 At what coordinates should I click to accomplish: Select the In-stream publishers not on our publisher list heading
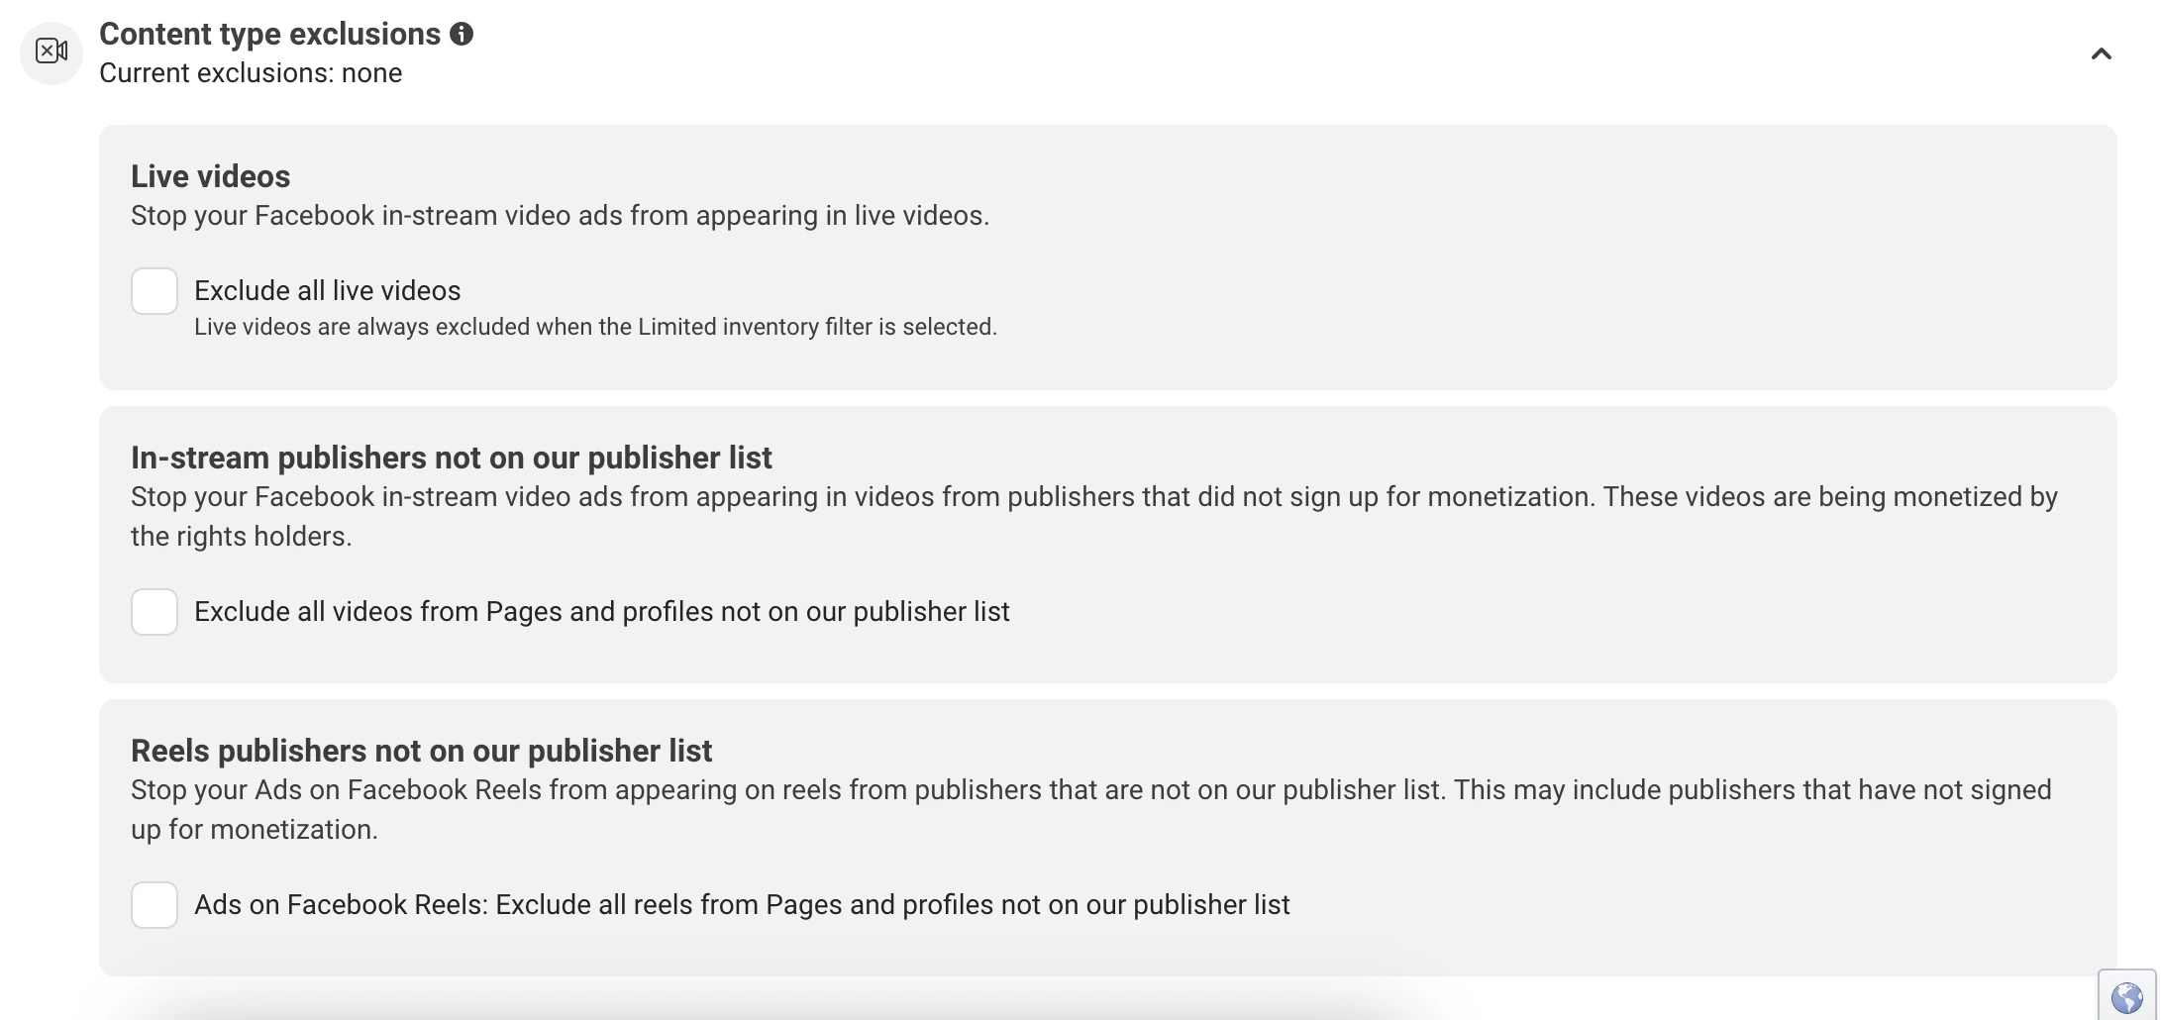click(x=451, y=457)
